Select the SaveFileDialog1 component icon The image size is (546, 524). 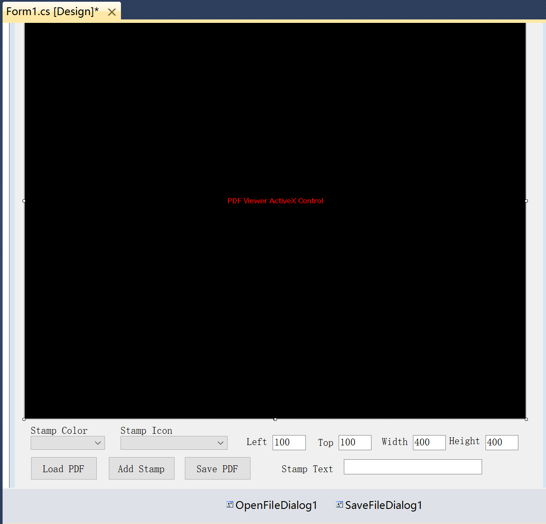(340, 505)
